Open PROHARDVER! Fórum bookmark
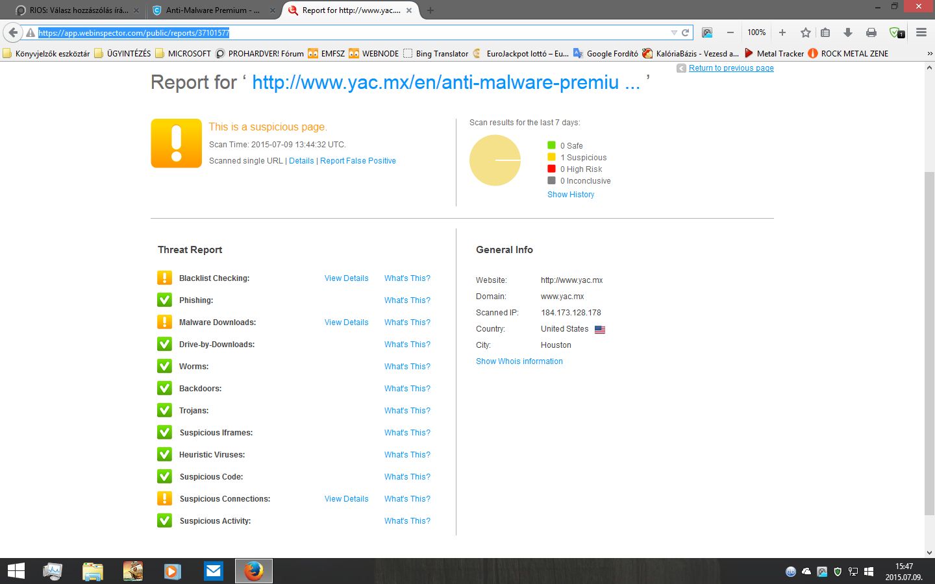 click(260, 54)
